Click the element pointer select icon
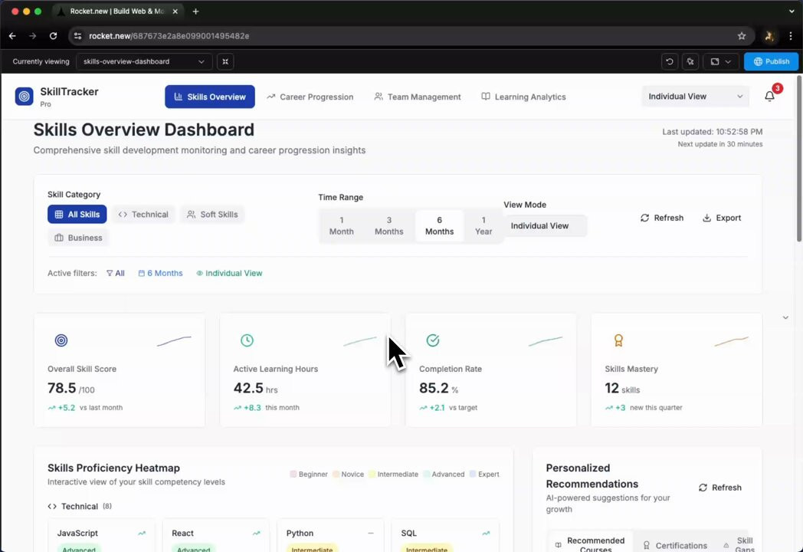 (x=690, y=61)
